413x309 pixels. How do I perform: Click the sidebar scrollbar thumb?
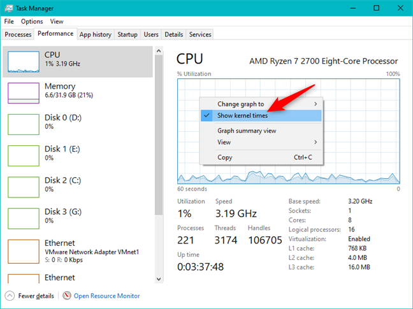[x=159, y=135]
